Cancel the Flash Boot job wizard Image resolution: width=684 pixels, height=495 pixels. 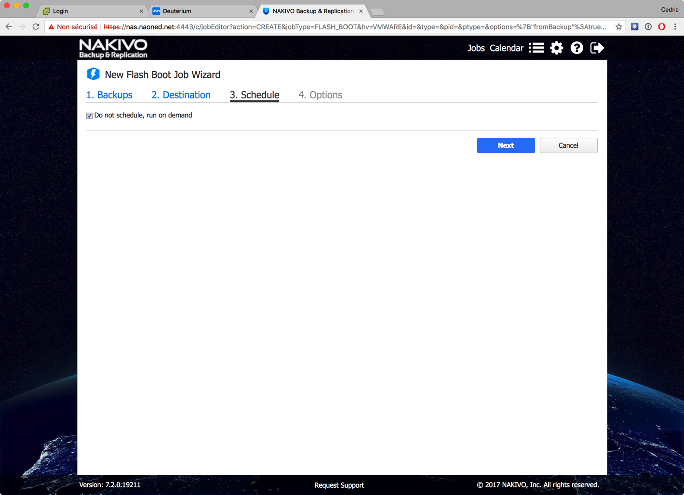click(x=568, y=145)
